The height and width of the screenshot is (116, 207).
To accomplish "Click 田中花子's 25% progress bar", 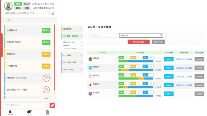I will pos(136,78).
